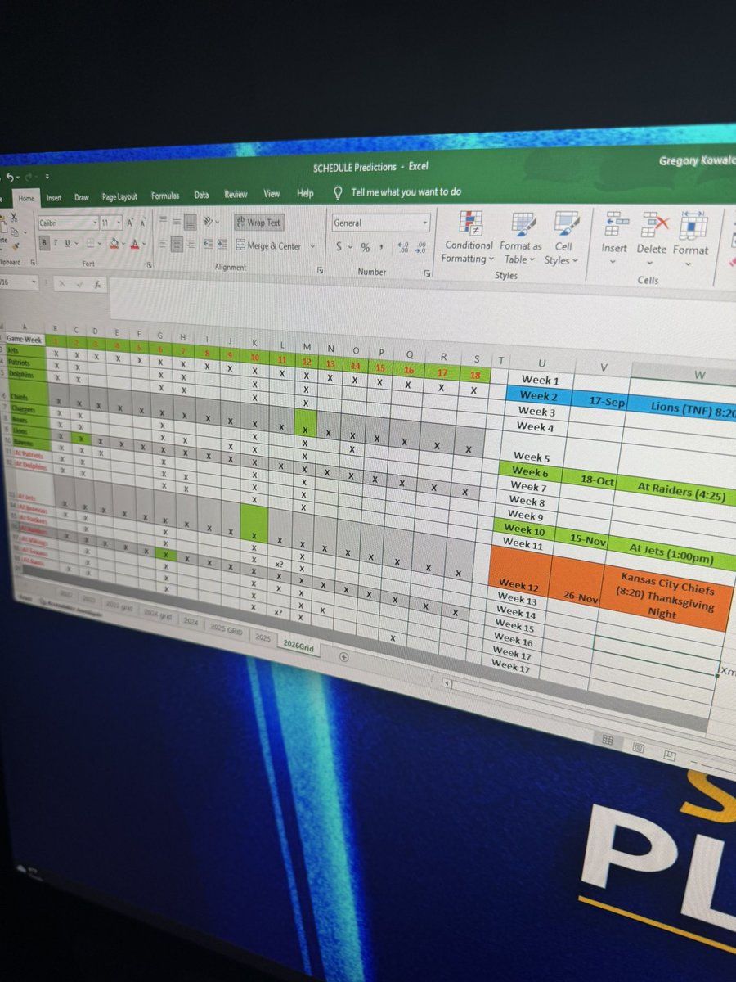
Task: Apply Percent Style with the % icon
Action: tap(366, 247)
